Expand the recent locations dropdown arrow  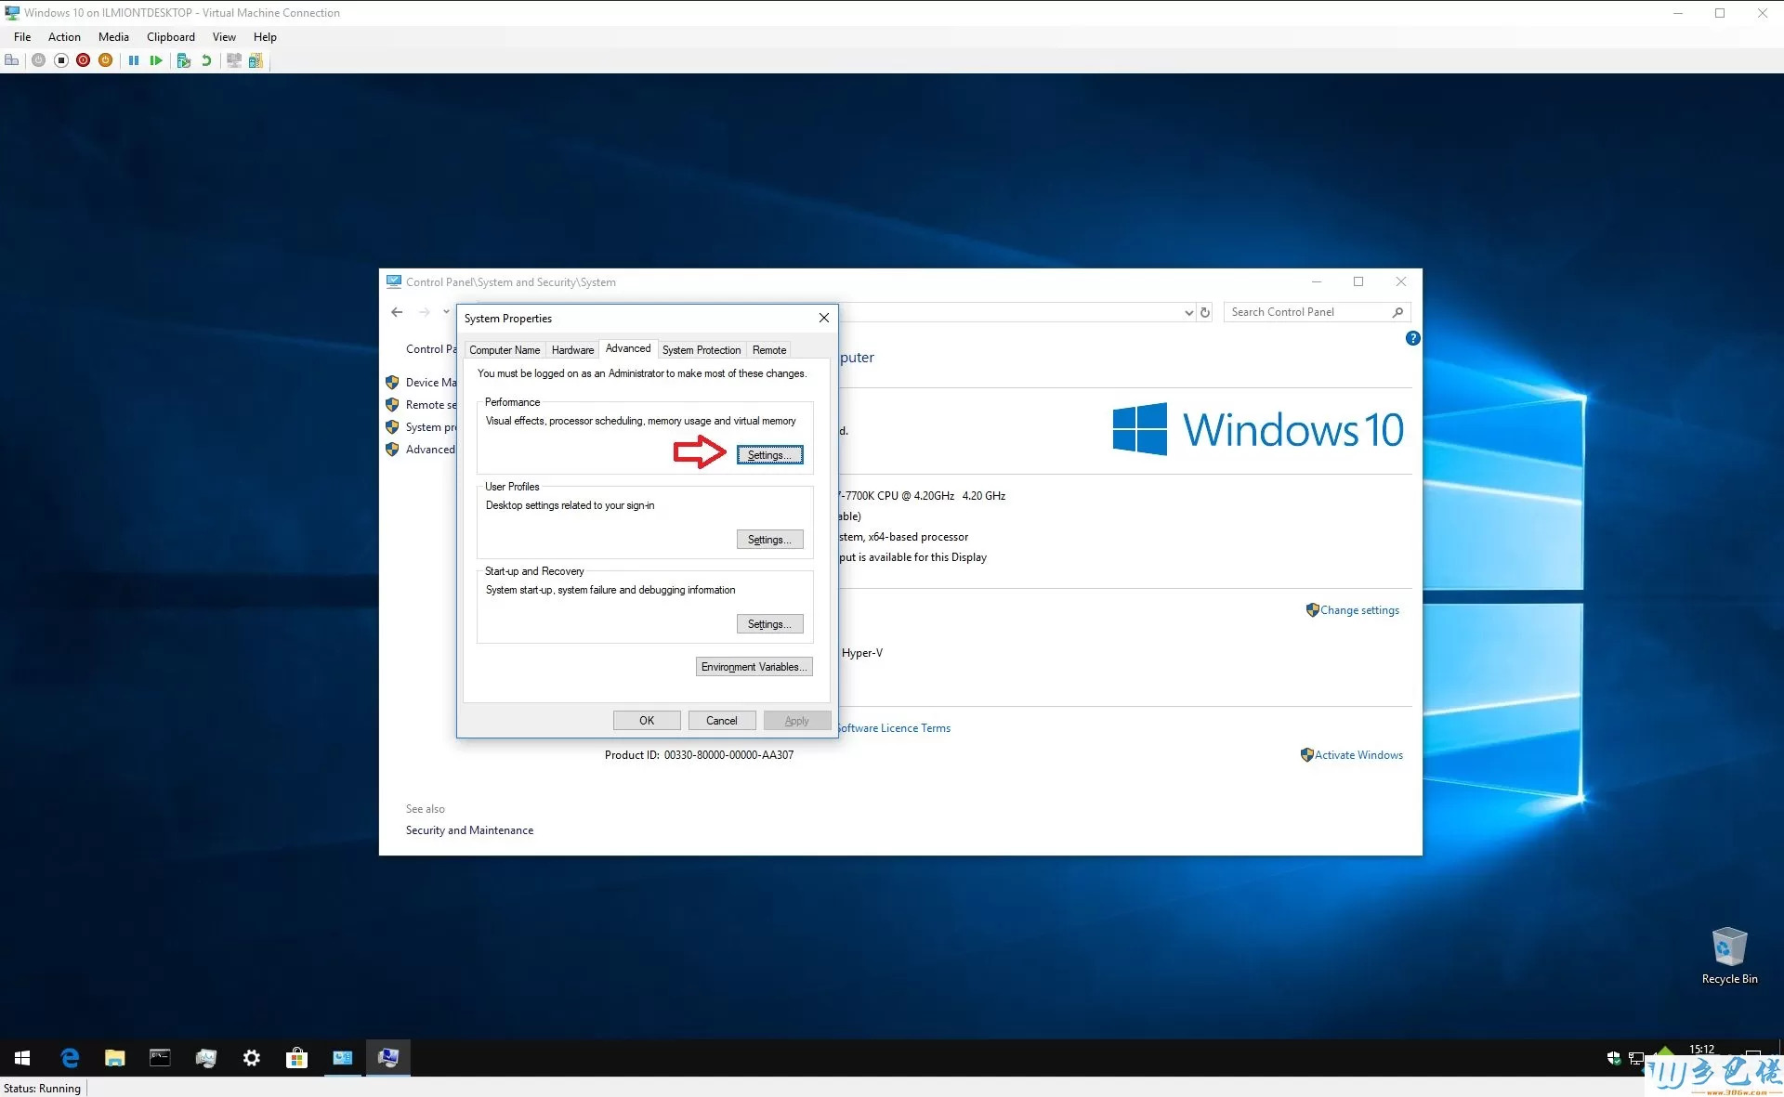447,311
